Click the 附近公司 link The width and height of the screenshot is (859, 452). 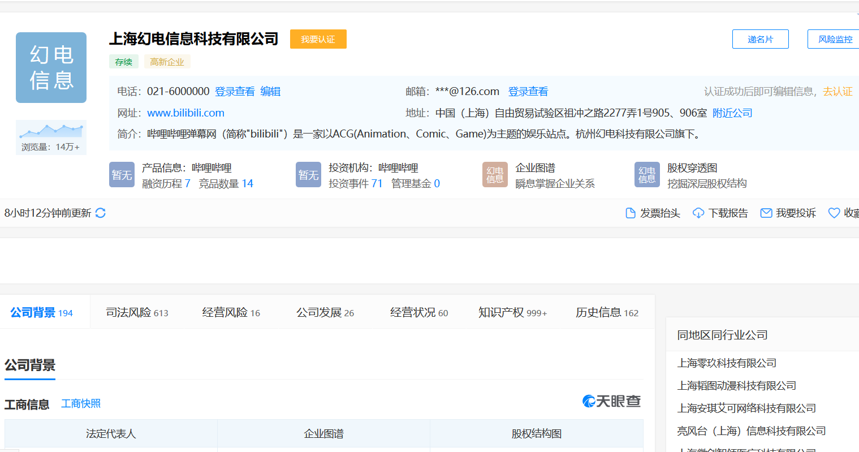coord(732,113)
